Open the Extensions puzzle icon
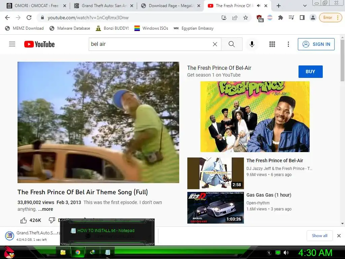This screenshot has height=259, width=345. (x=281, y=18)
